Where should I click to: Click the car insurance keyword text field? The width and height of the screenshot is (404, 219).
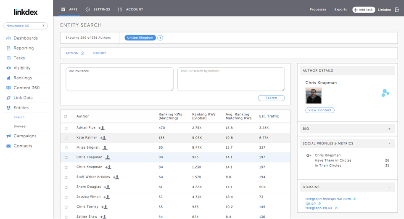119,79
